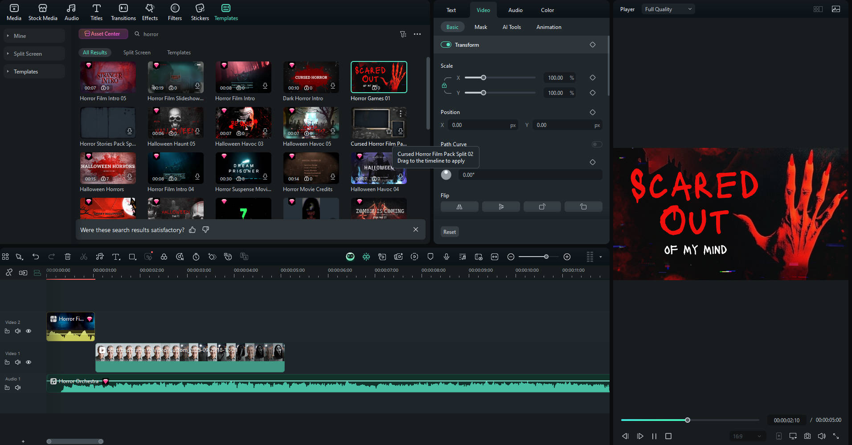The width and height of the screenshot is (852, 445).
Task: Switch to the Audio tab in properties panel
Action: (x=516, y=10)
